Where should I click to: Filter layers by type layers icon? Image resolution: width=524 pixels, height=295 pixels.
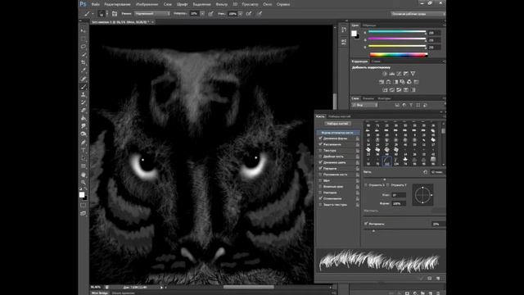(411, 105)
